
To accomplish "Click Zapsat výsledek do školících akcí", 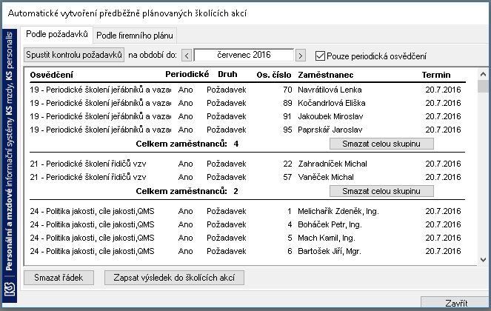I will [174, 278].
